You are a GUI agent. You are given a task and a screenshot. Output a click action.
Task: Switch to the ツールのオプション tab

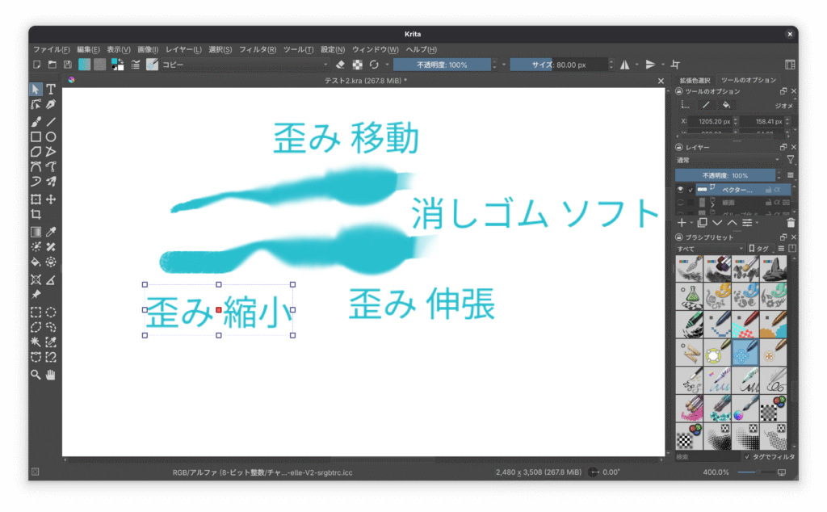(749, 80)
